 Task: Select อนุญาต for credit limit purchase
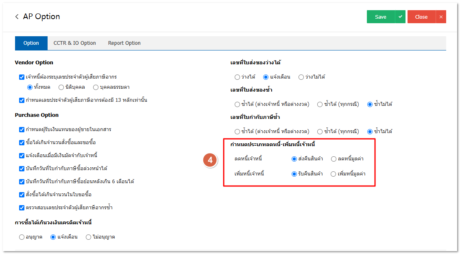tap(22, 237)
